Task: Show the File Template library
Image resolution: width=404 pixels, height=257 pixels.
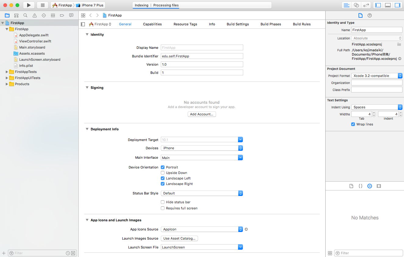Action: tap(351, 186)
